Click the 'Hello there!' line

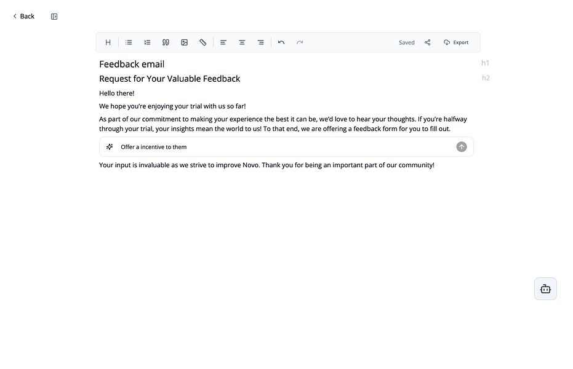click(x=116, y=93)
